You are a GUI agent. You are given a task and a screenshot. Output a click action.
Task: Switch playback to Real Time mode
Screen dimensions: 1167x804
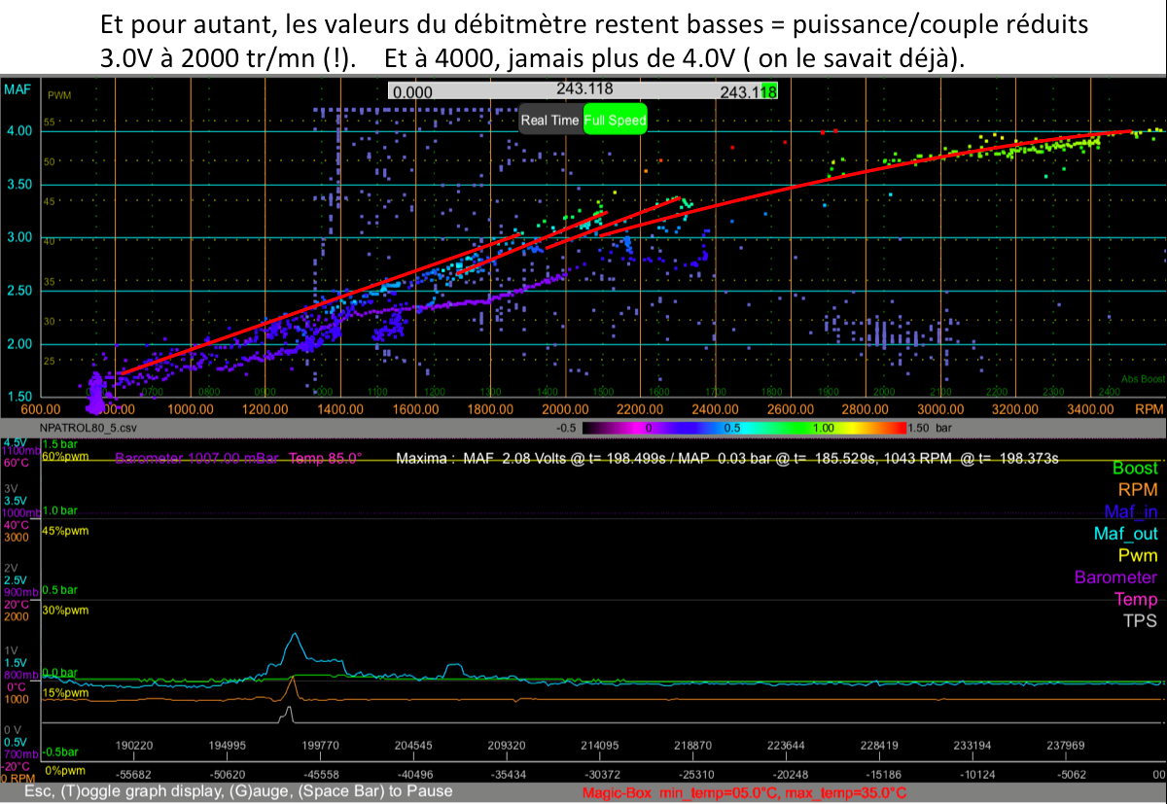point(550,121)
